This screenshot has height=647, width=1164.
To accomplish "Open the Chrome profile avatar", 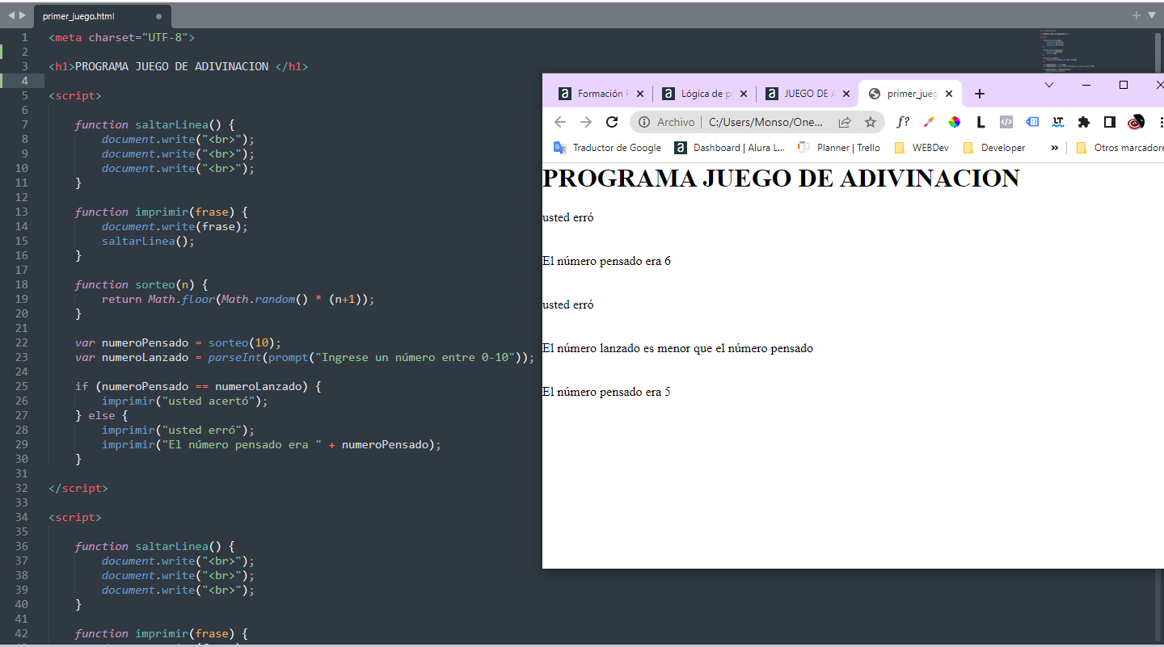I will tap(1136, 122).
